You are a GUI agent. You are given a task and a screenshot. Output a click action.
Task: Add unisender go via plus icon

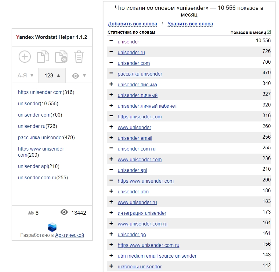(x=111, y=234)
